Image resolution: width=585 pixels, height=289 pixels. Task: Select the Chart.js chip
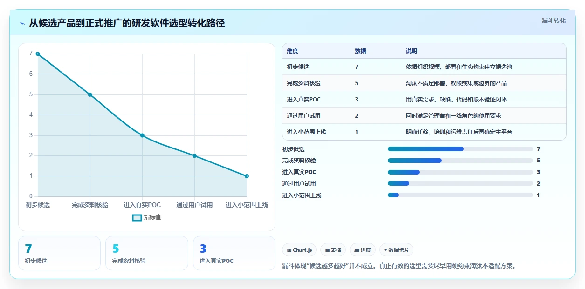point(299,250)
